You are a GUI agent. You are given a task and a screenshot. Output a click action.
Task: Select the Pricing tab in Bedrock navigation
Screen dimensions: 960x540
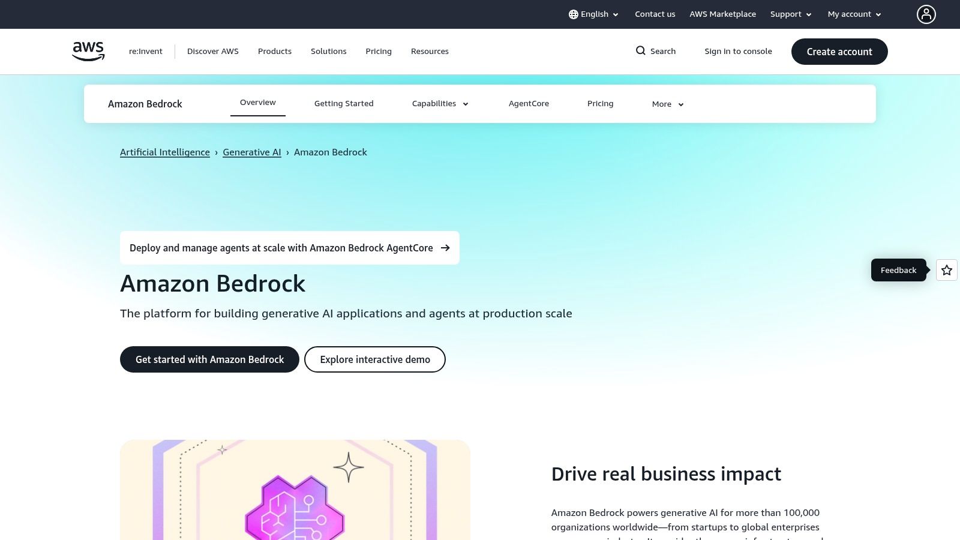pos(600,103)
